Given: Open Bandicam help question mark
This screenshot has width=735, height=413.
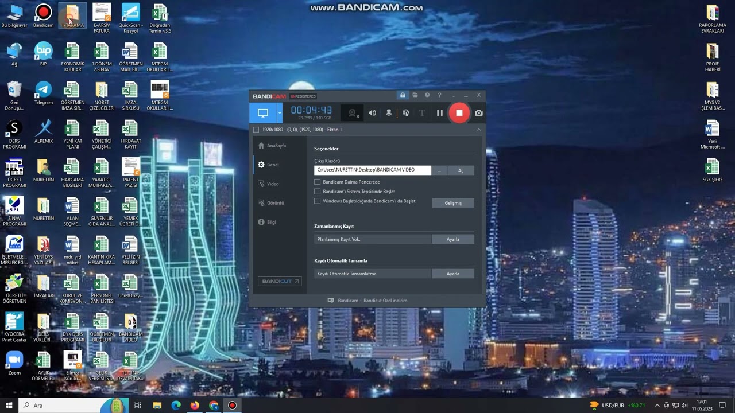Looking at the screenshot, I should (439, 95).
